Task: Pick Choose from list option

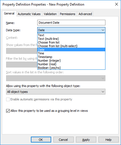Action: pos(71,42)
